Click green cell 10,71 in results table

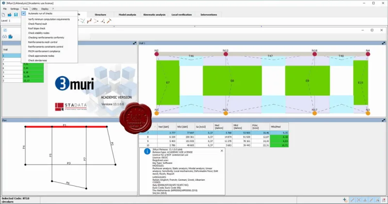pos(279,145)
